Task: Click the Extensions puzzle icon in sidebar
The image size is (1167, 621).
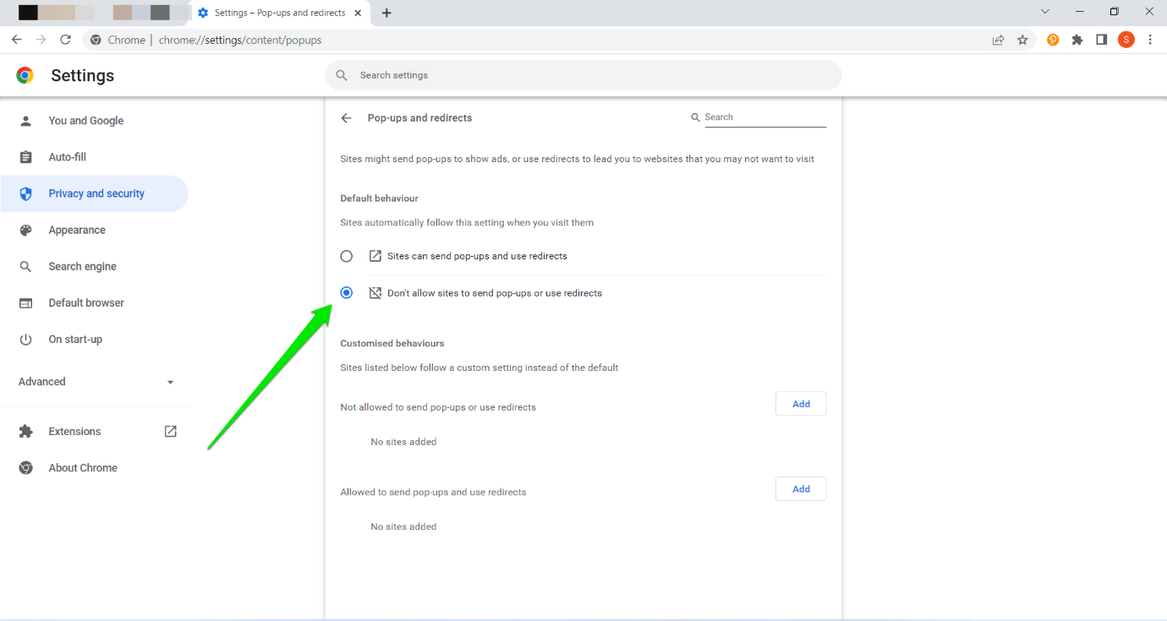Action: pyautogui.click(x=25, y=431)
